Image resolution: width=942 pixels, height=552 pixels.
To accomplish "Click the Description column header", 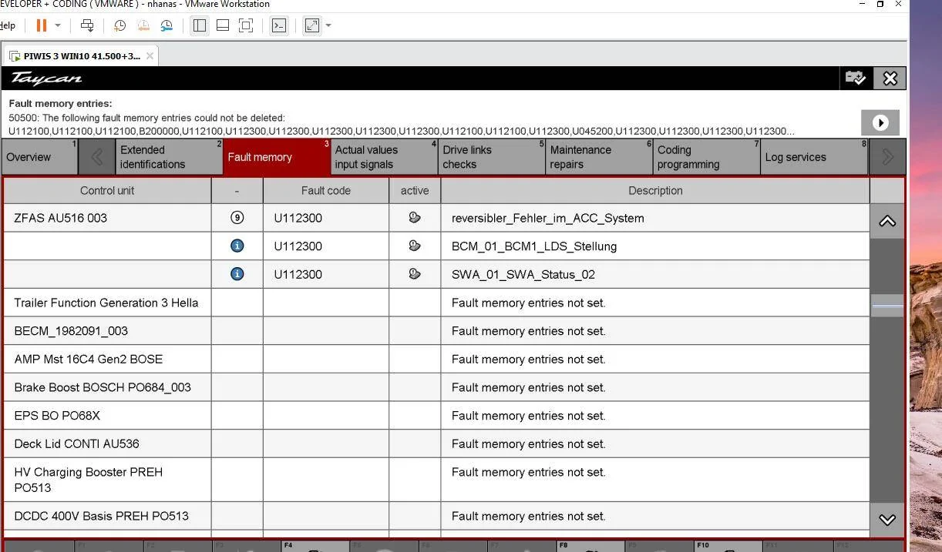I will [655, 191].
